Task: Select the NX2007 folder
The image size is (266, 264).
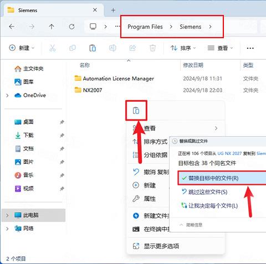Action: click(x=88, y=90)
